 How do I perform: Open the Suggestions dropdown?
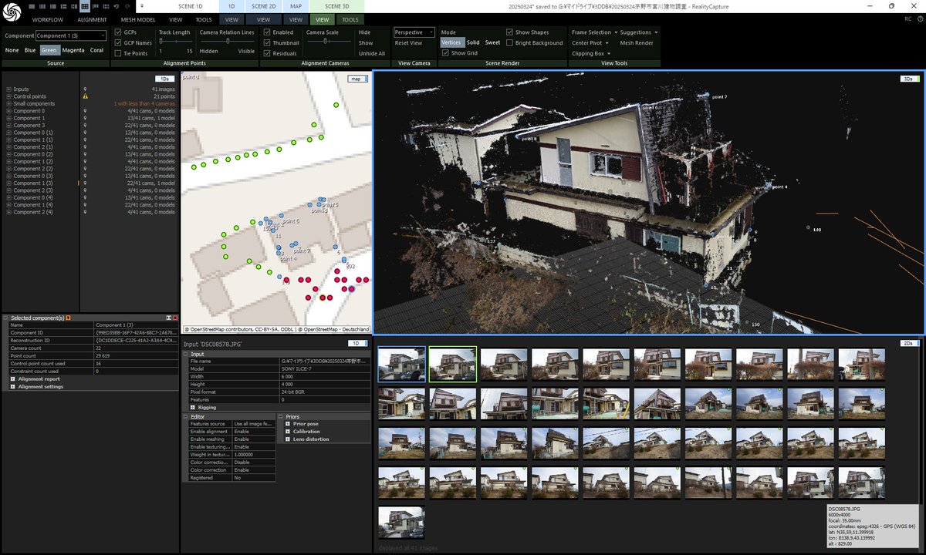(x=639, y=32)
